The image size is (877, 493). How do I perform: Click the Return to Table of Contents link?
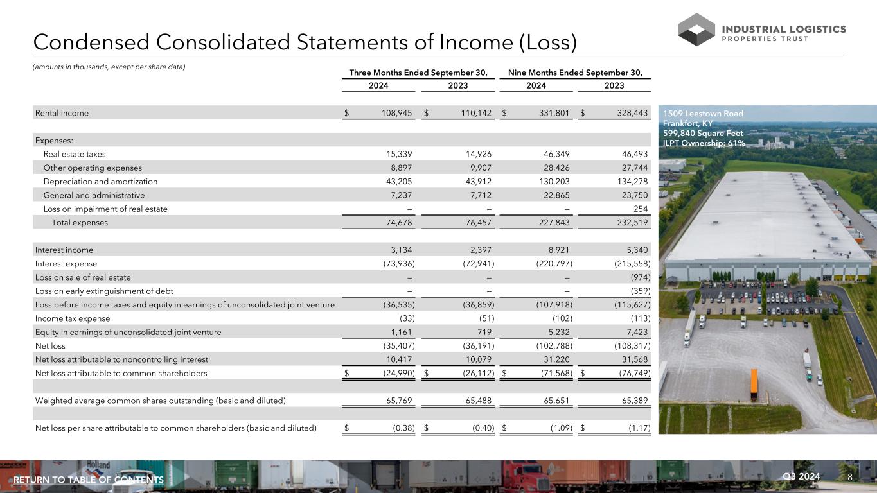coord(89,480)
